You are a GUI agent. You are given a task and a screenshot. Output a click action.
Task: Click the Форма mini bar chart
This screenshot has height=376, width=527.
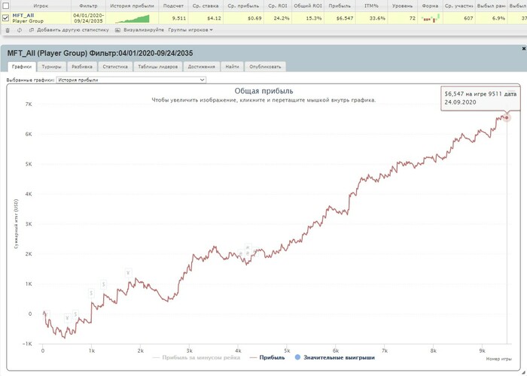(430, 19)
